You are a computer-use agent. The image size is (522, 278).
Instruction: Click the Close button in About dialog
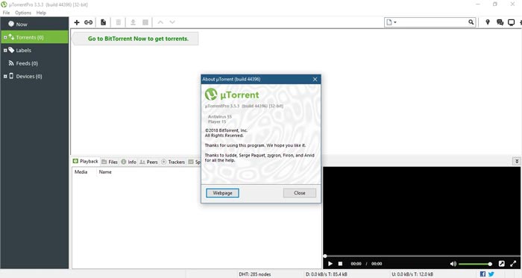tap(300, 193)
